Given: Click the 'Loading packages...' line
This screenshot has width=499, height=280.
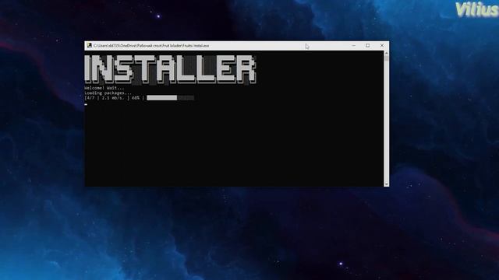Looking at the screenshot, I should click(x=108, y=93).
